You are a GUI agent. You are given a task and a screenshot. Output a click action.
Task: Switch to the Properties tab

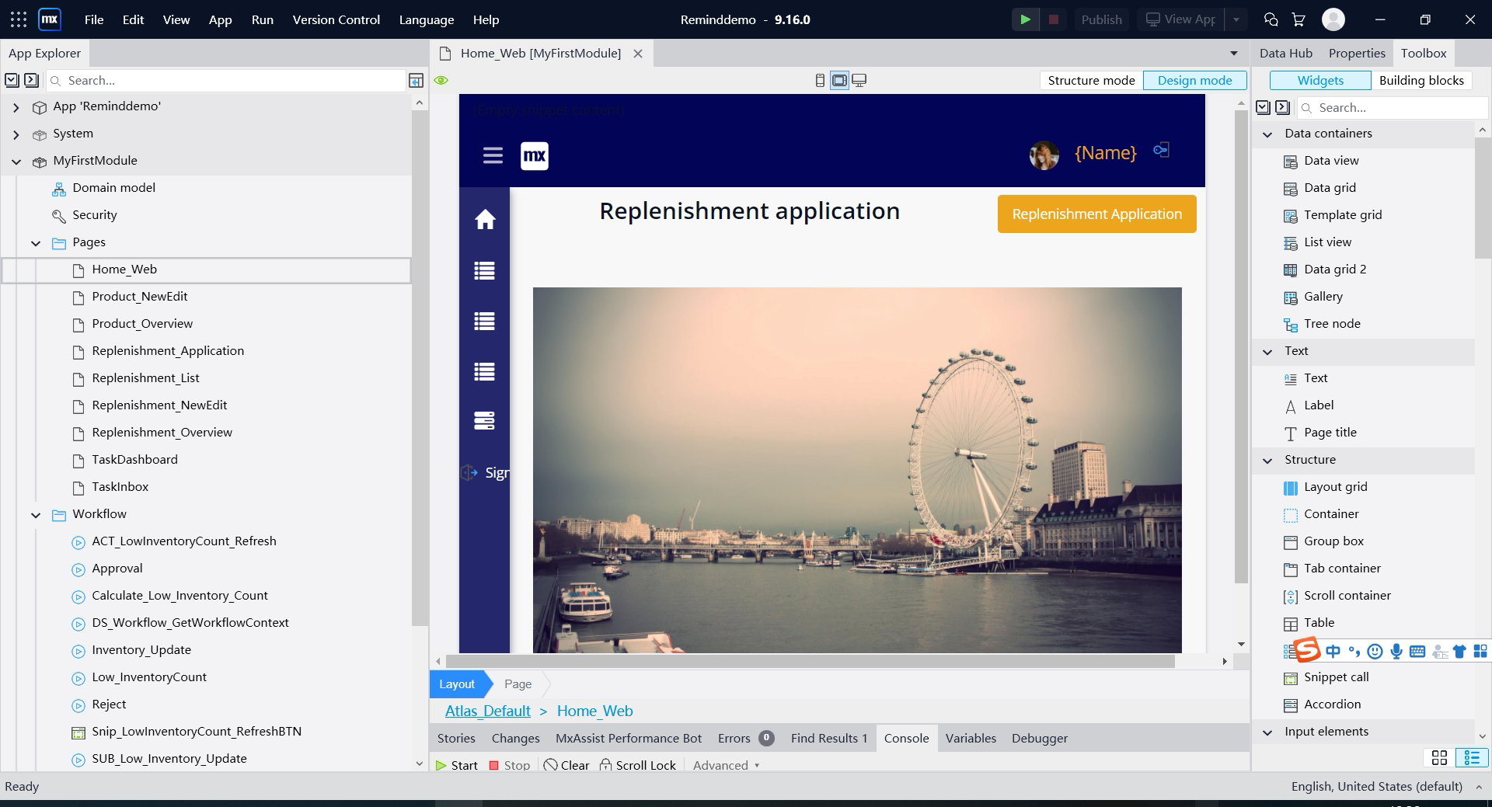1357,53
